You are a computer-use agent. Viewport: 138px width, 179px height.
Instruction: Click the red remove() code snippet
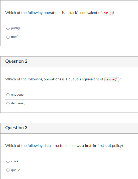[x=112, y=79]
